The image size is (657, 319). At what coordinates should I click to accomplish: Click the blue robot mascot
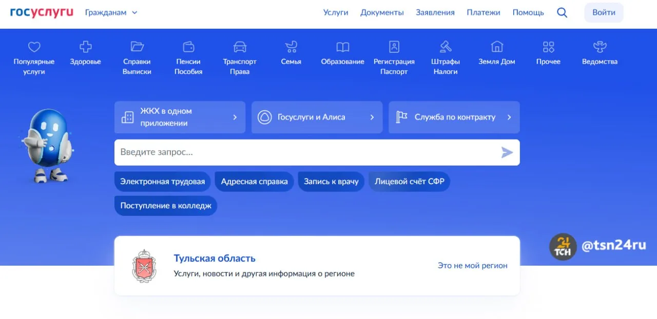(47, 146)
